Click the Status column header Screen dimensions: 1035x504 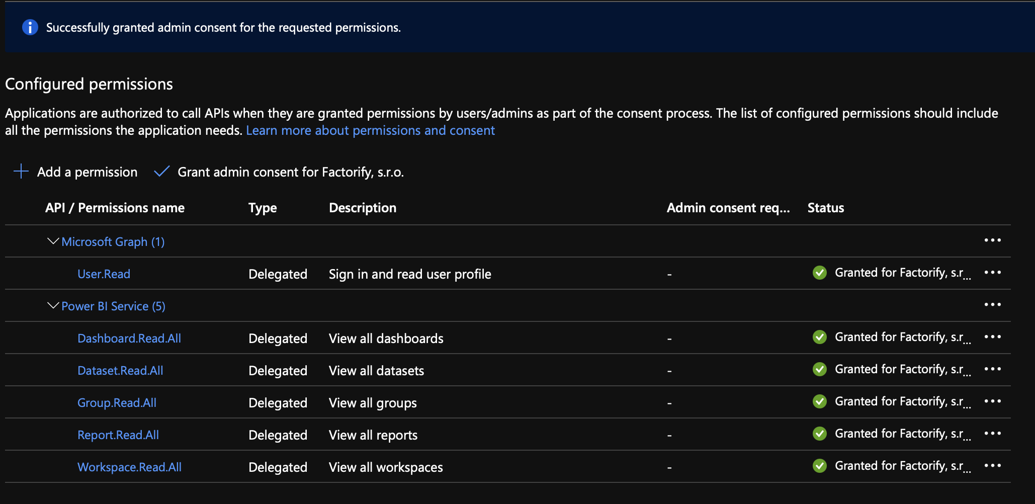point(826,208)
